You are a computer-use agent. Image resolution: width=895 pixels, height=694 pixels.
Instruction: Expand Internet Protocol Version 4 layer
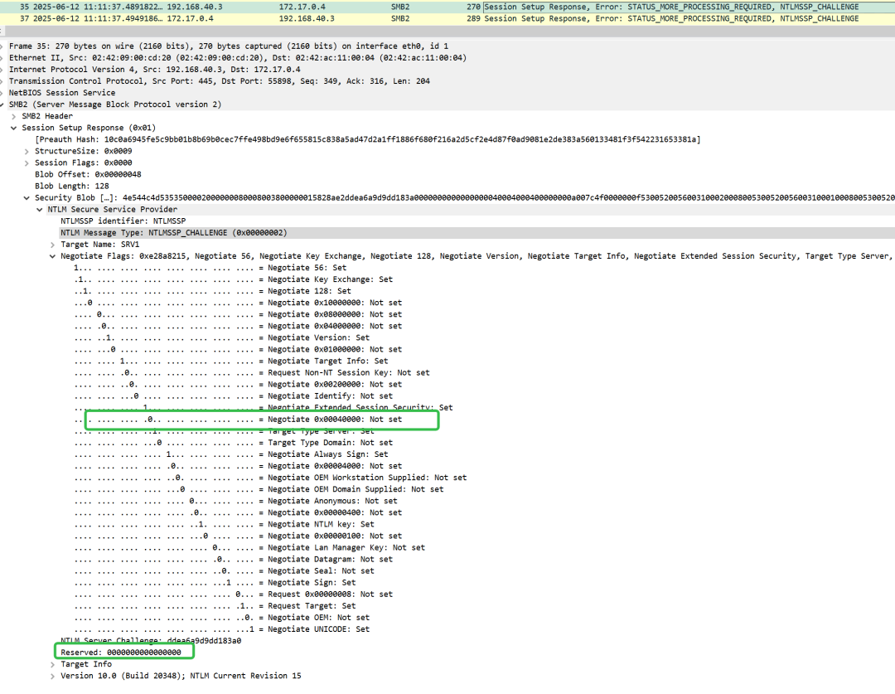(2, 70)
